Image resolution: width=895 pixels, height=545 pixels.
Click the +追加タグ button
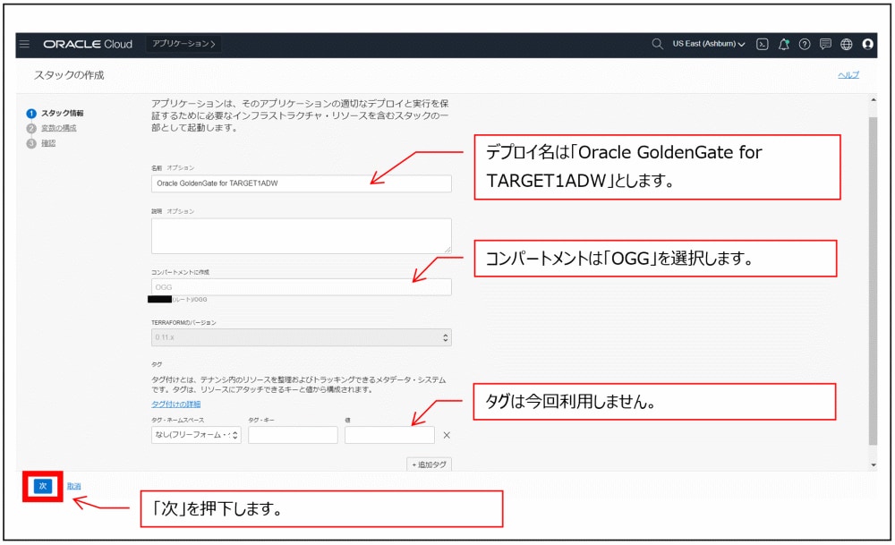pos(430,464)
